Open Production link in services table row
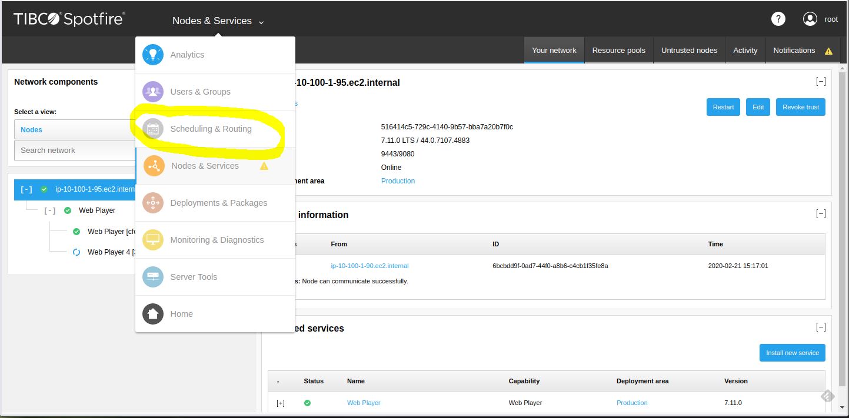849x418 pixels. (x=632, y=403)
